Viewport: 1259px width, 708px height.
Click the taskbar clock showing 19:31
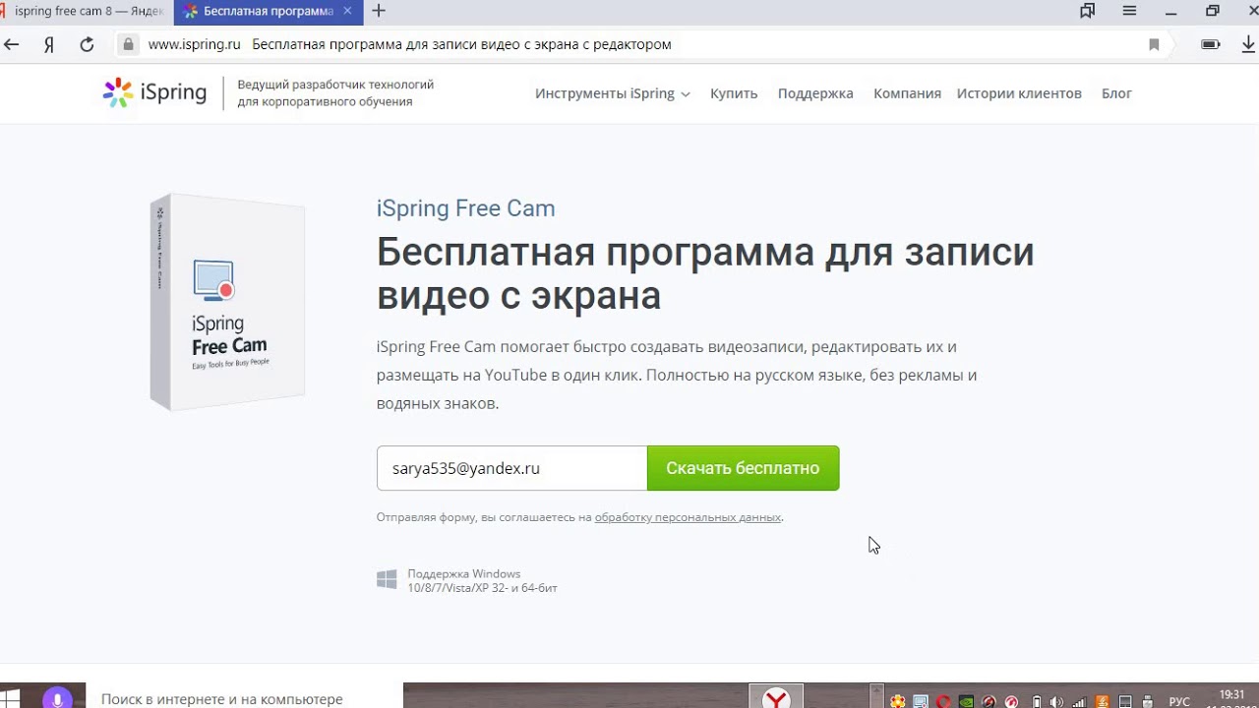(x=1231, y=695)
